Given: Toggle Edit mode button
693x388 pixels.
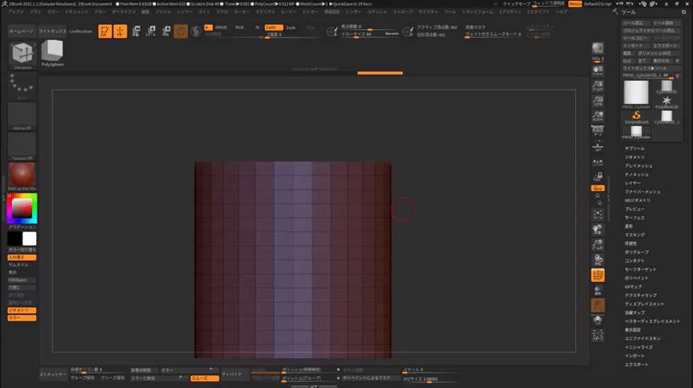Looking at the screenshot, I should (105, 31).
